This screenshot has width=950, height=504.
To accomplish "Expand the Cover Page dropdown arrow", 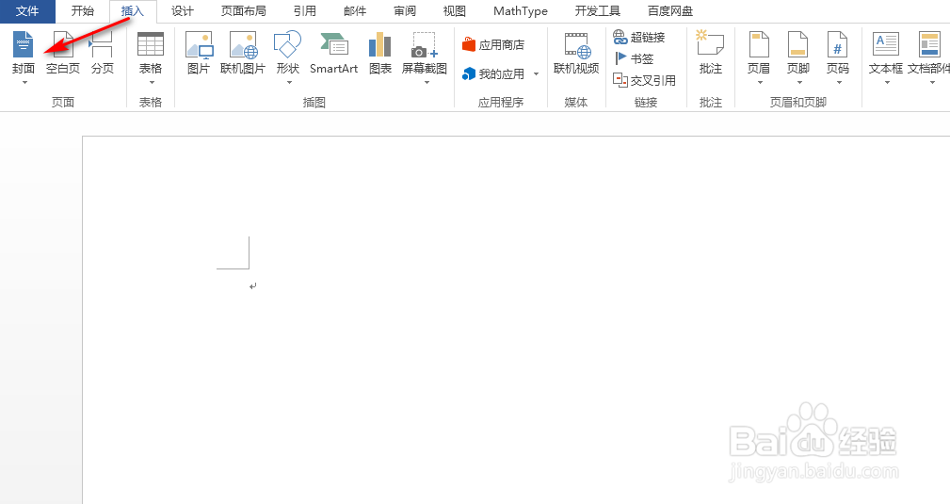I will [x=24, y=83].
